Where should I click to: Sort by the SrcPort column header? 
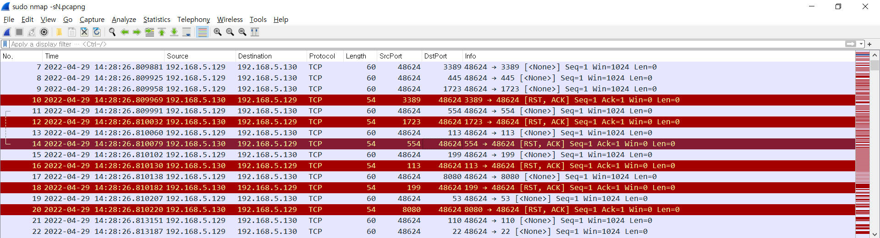pyautogui.click(x=399, y=56)
